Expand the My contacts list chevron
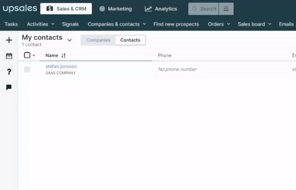296x190 pixels. click(70, 40)
